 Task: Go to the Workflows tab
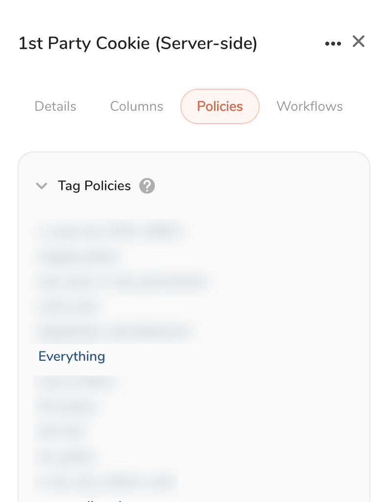(x=310, y=106)
